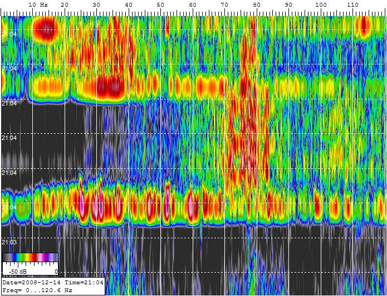
Task: Pick the 40 Hz frequency axis label
Action: click(x=129, y=4)
